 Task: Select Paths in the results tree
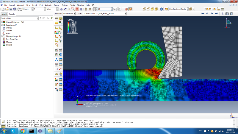click(8, 33)
